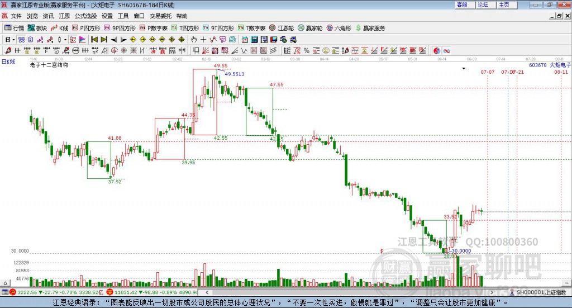The image size is (572, 308).
Task: Click the 客服 button
Action: click(x=465, y=4)
